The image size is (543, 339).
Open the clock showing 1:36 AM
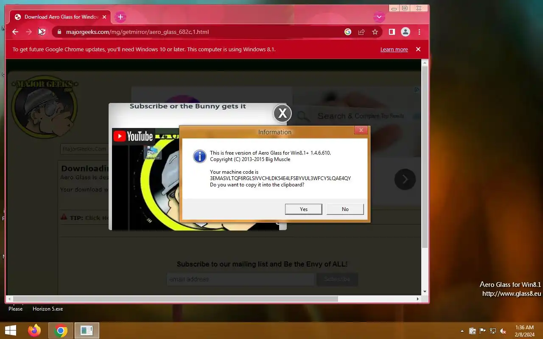(524, 331)
